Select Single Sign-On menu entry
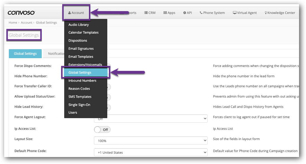 pyautogui.click(x=79, y=105)
